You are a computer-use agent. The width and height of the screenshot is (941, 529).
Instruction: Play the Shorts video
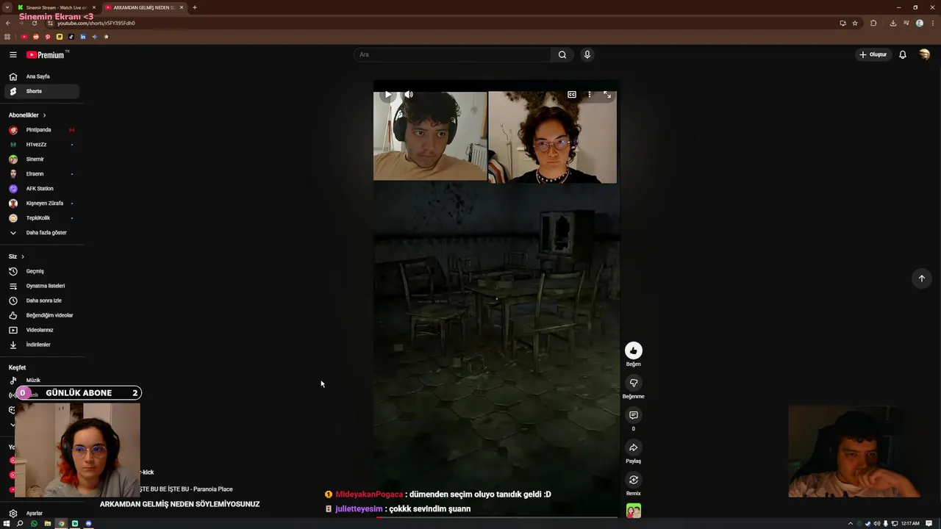click(x=387, y=94)
